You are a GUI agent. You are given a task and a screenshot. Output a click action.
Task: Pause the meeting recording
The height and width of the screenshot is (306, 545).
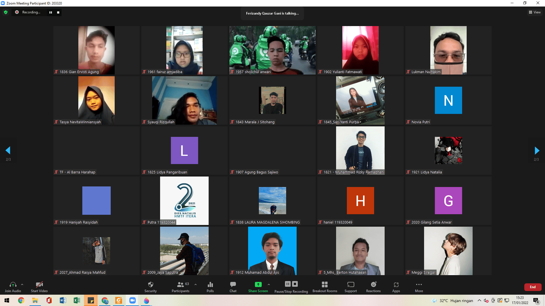pos(288,284)
